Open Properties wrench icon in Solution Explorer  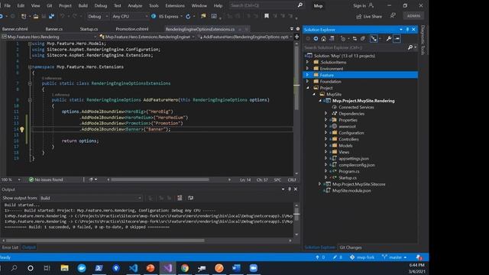pyautogui.click(x=389, y=39)
